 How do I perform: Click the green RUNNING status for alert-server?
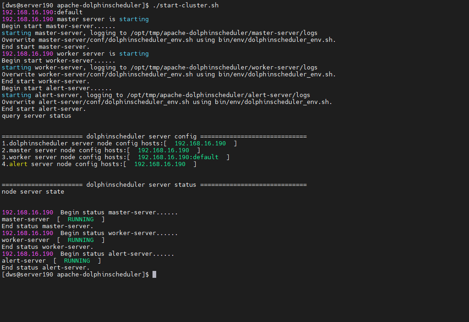pos(77,261)
